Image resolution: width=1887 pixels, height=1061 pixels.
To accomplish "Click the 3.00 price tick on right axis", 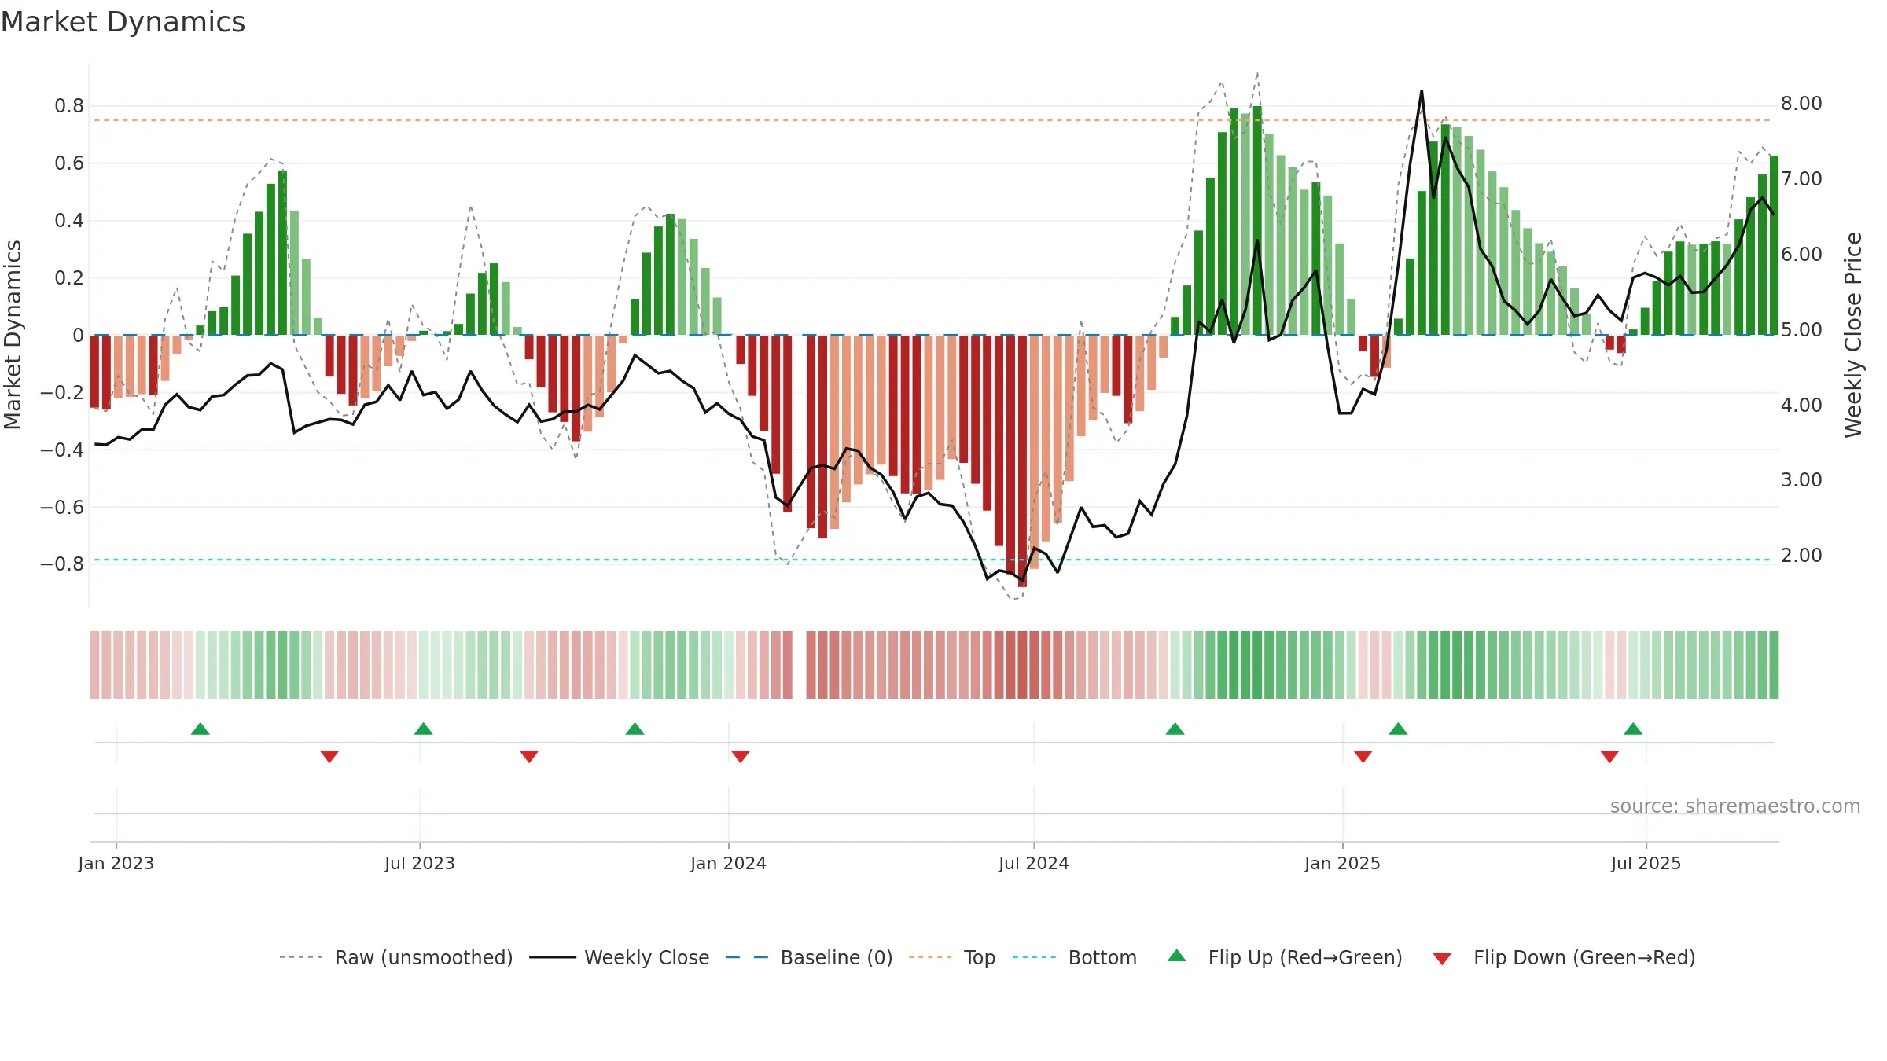I will tap(1801, 480).
